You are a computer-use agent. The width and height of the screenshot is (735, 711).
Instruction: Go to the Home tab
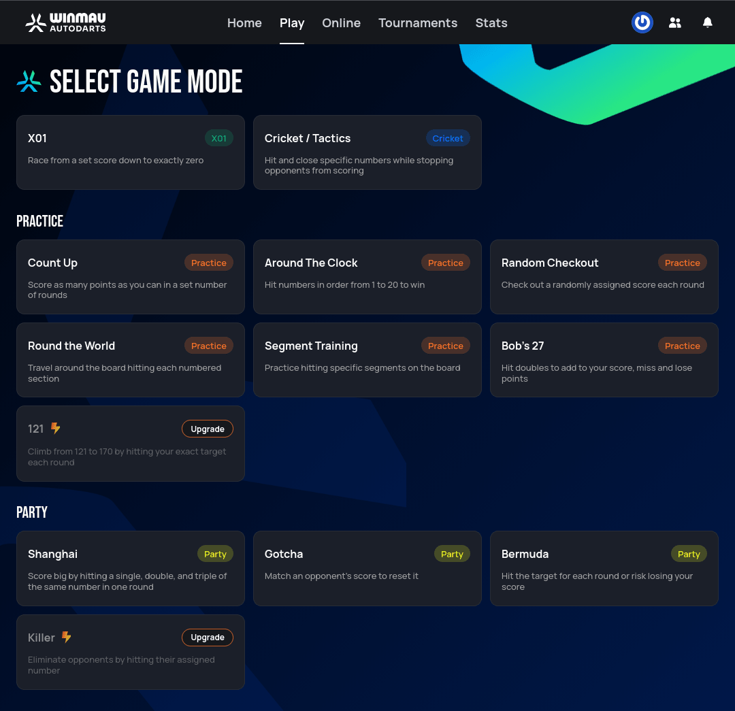click(244, 23)
